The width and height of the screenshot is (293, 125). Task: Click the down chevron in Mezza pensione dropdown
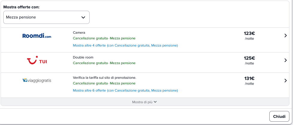pos(83,17)
